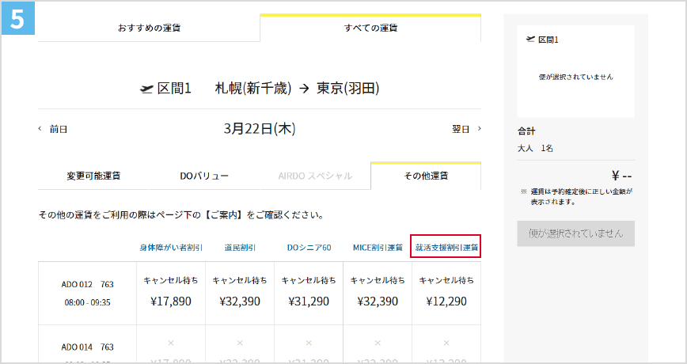Choose ADO 012 fare ¥31,290
The image size is (687, 364).
point(309,293)
